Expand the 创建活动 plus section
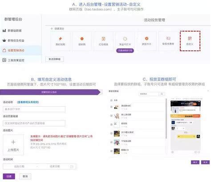Image resolution: width=211 pixels, height=182 pixels. pos(57,28)
